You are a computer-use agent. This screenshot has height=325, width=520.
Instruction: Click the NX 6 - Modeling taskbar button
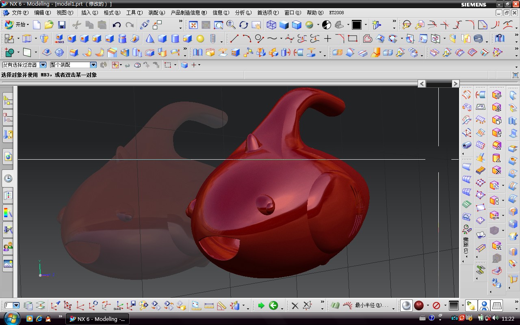coord(97,319)
